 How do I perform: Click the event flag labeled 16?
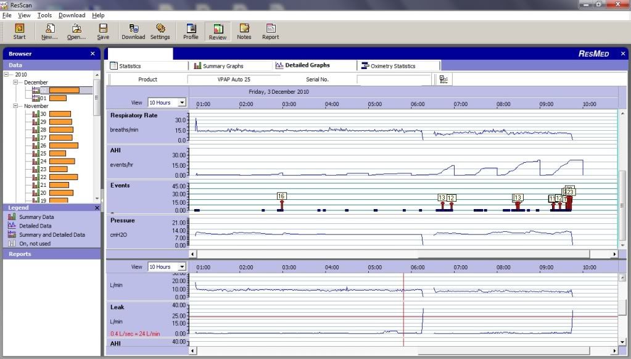click(281, 196)
